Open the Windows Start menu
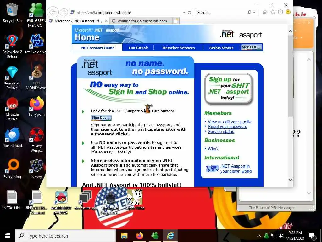The width and height of the screenshot is (322, 242). pos(8,236)
